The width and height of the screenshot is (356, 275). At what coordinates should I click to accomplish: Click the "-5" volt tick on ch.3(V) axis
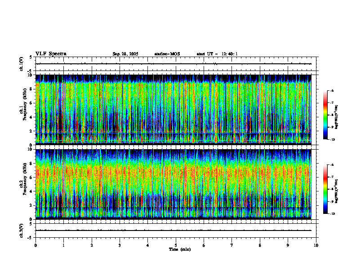pos(30,238)
